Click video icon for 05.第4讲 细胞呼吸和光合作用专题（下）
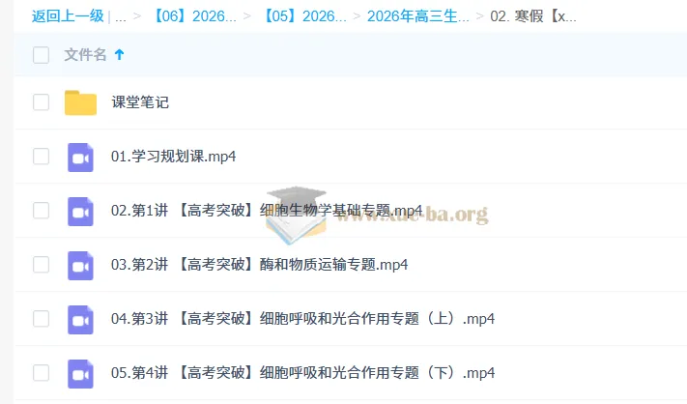Image resolution: width=687 pixels, height=404 pixels. [x=80, y=373]
